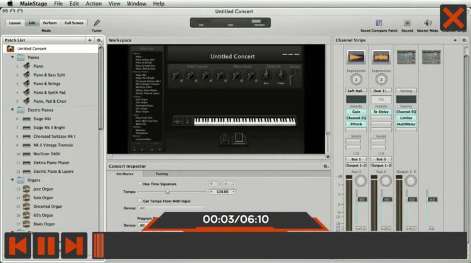The width and height of the screenshot is (471, 263).
Task: Open the Action menu
Action: pyautogui.click(x=94, y=4)
